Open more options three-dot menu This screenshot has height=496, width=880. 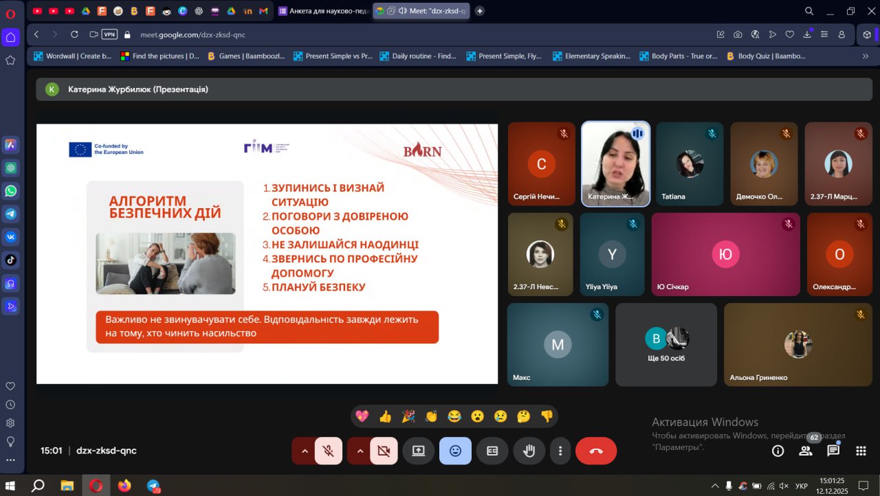[560, 451]
